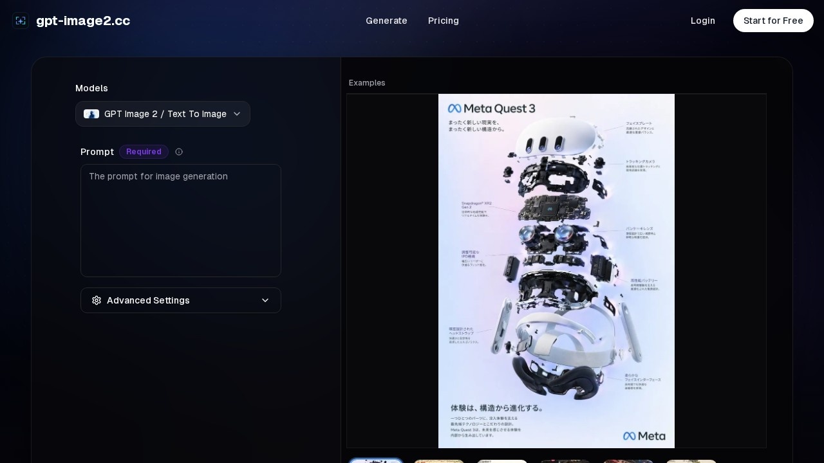The height and width of the screenshot is (463, 824).
Task: Click the Meta Quest 3 example image
Action: [556, 271]
